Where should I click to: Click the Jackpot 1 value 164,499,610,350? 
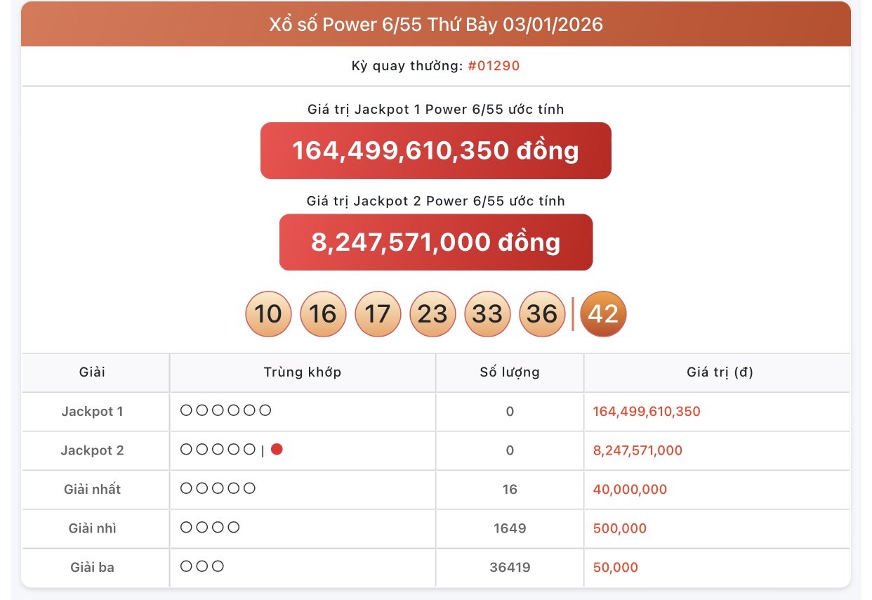(646, 412)
